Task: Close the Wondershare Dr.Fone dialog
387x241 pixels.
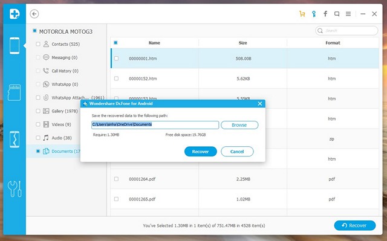Action: tap(260, 103)
